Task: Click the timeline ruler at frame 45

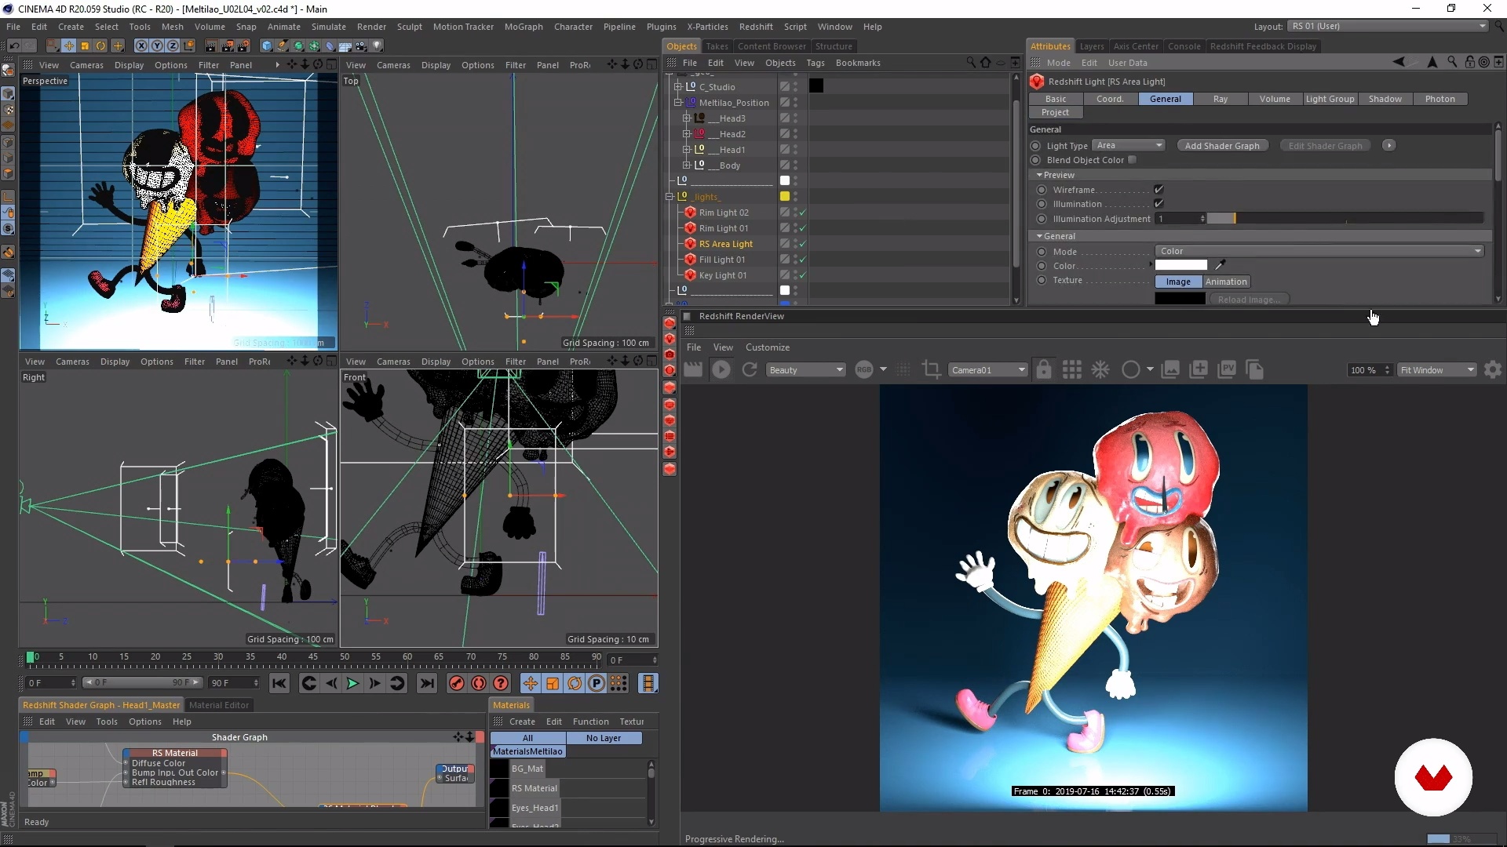Action: pyautogui.click(x=313, y=657)
